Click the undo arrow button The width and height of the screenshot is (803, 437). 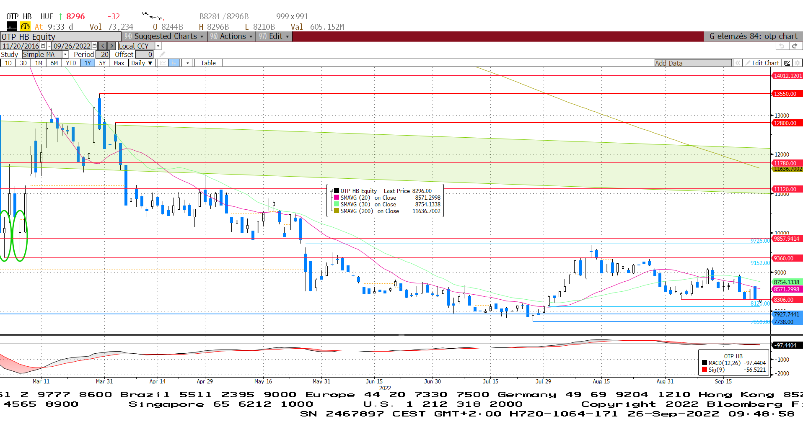782,46
